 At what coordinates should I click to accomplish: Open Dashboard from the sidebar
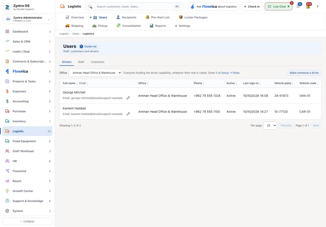pyautogui.click(x=28, y=32)
